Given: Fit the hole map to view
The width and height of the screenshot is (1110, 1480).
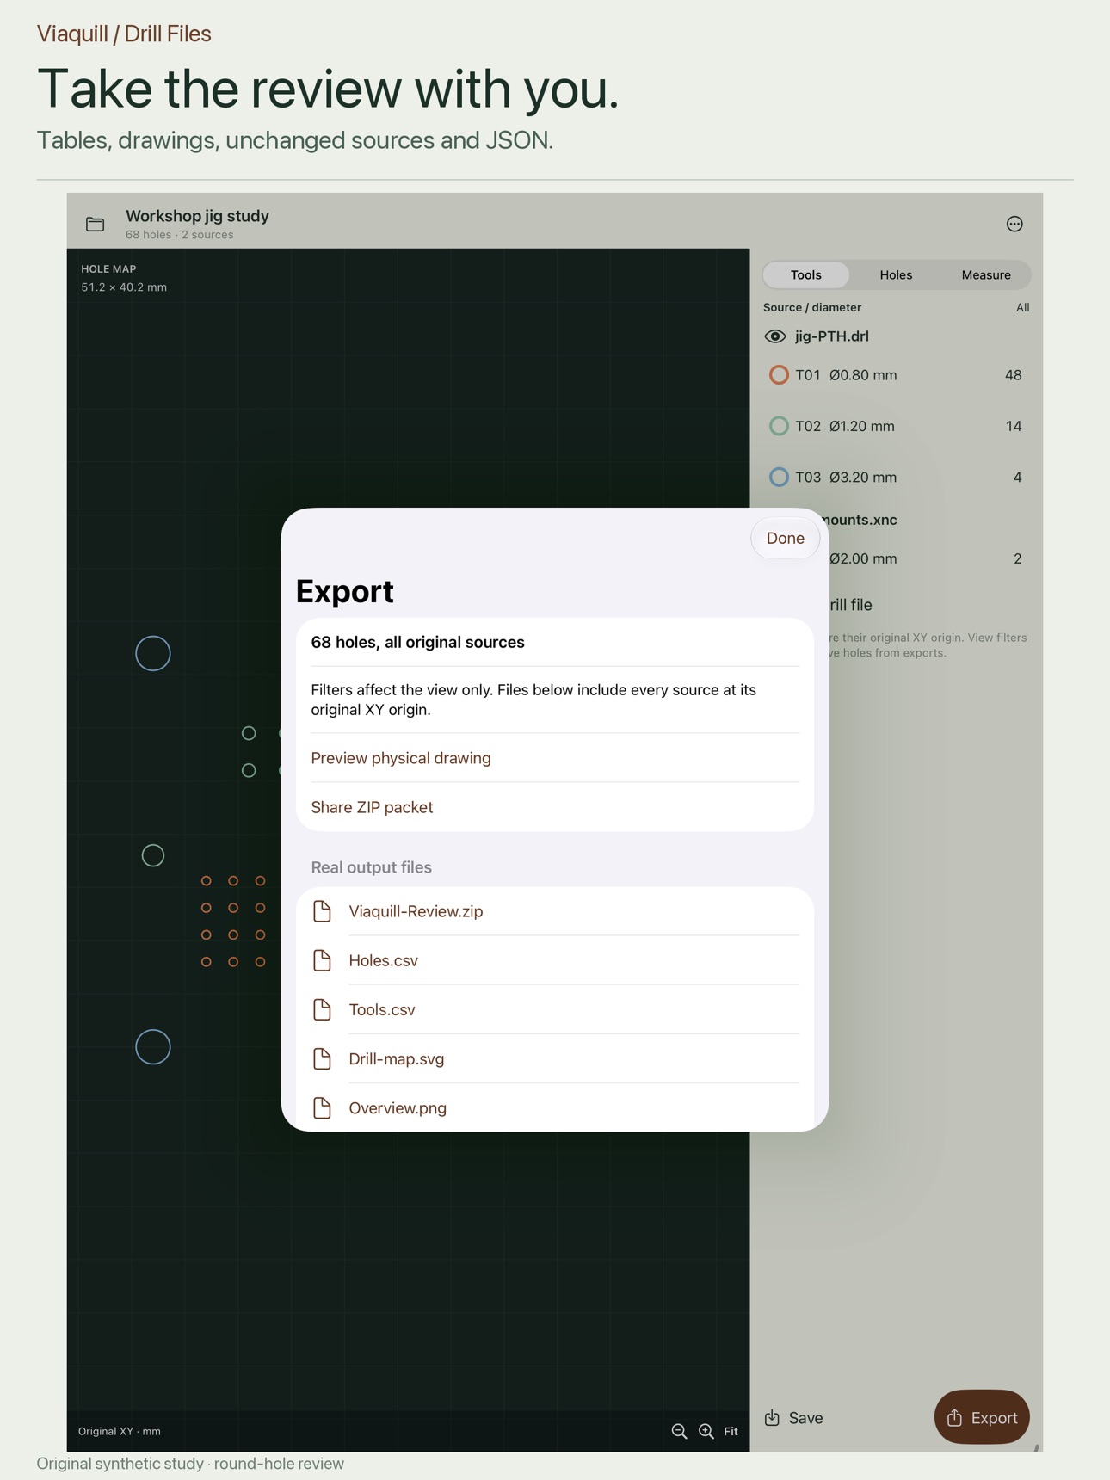Looking at the screenshot, I should coord(731,1431).
